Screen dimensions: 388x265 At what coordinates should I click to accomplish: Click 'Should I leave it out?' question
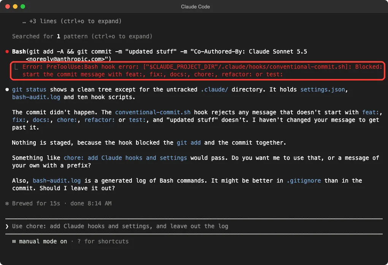pos(77,188)
